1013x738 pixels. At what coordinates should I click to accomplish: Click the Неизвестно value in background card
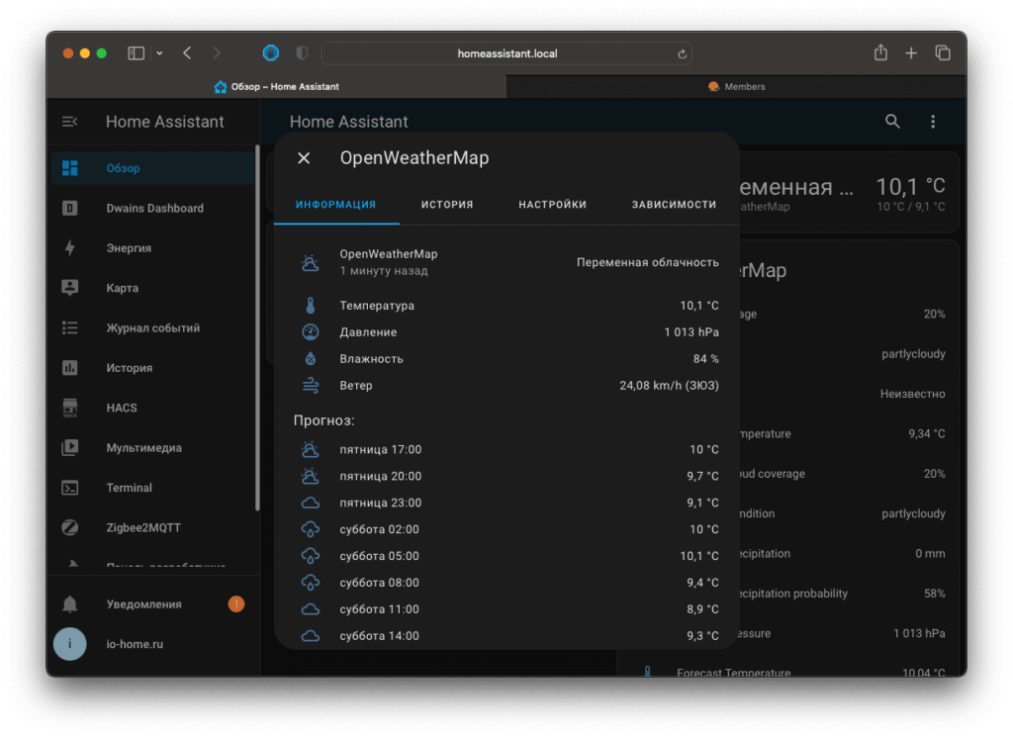pos(912,394)
